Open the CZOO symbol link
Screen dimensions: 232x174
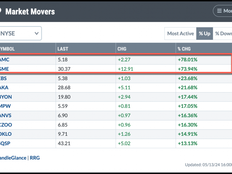6,125
